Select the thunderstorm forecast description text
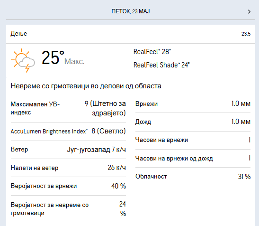Screen dimensions: 259x226 click(x=86, y=86)
